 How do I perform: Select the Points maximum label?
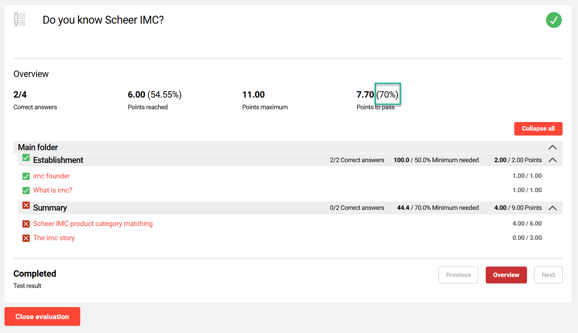[x=265, y=107]
